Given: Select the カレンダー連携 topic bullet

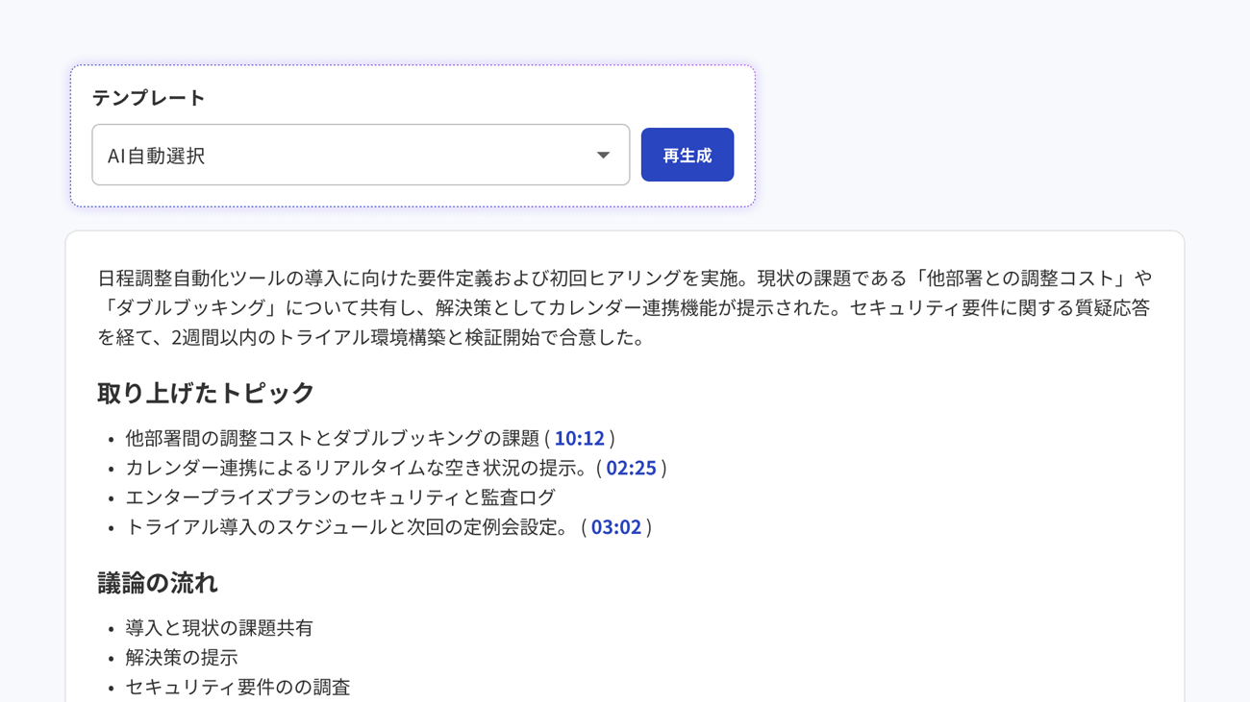Looking at the screenshot, I should [356, 468].
